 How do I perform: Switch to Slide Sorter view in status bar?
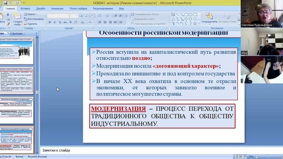(x=241, y=157)
